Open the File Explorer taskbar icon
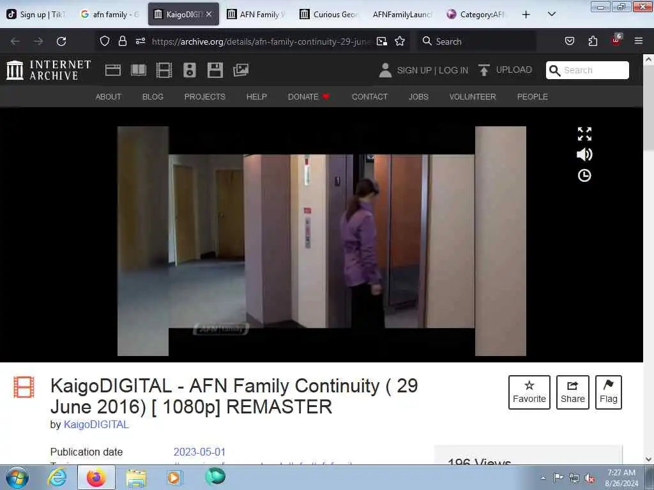Image resolution: width=654 pixels, height=490 pixels. (x=136, y=477)
